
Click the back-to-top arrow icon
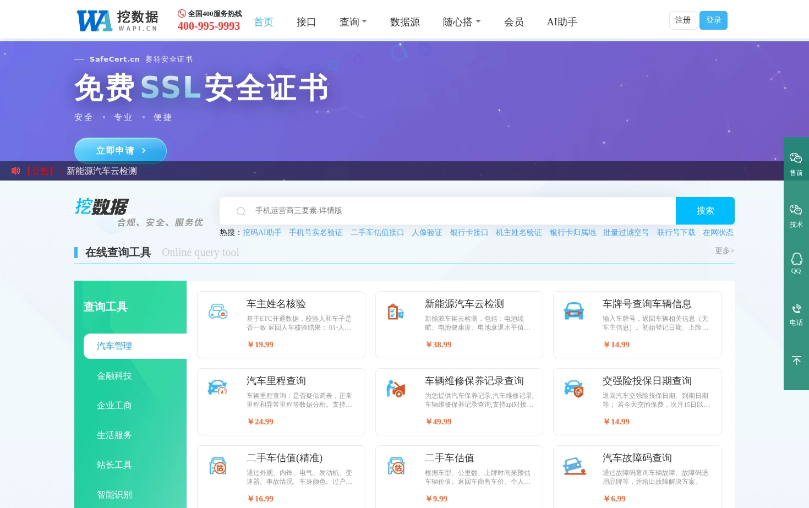(x=796, y=360)
